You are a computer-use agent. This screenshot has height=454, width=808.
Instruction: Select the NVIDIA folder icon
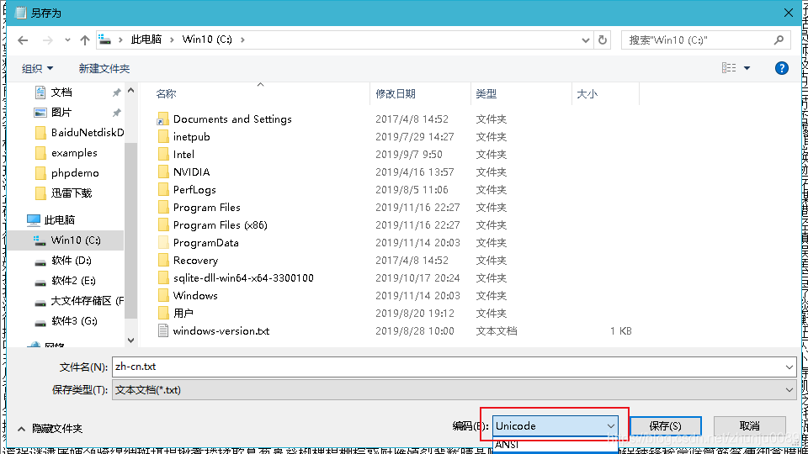click(x=162, y=172)
